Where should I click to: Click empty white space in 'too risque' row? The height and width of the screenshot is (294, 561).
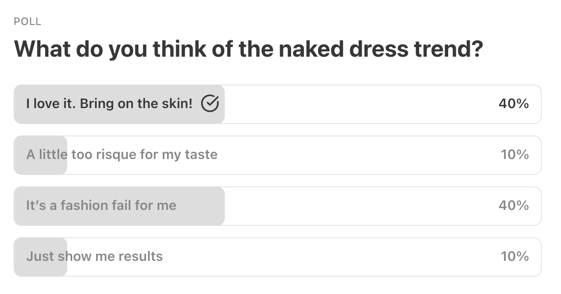[360, 155]
